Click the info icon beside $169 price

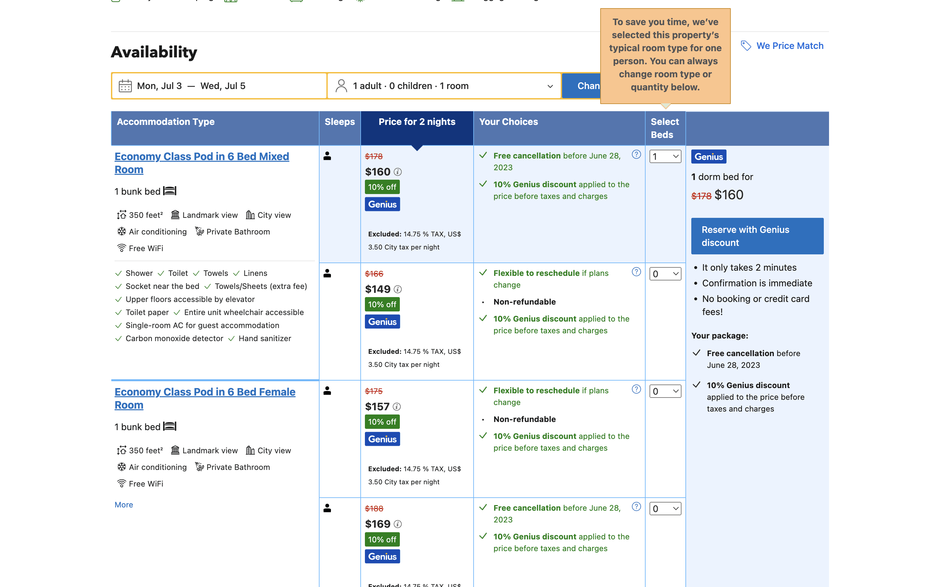(x=398, y=524)
